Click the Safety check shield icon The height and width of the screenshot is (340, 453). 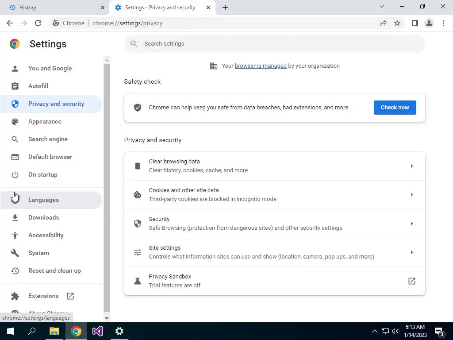point(138,108)
